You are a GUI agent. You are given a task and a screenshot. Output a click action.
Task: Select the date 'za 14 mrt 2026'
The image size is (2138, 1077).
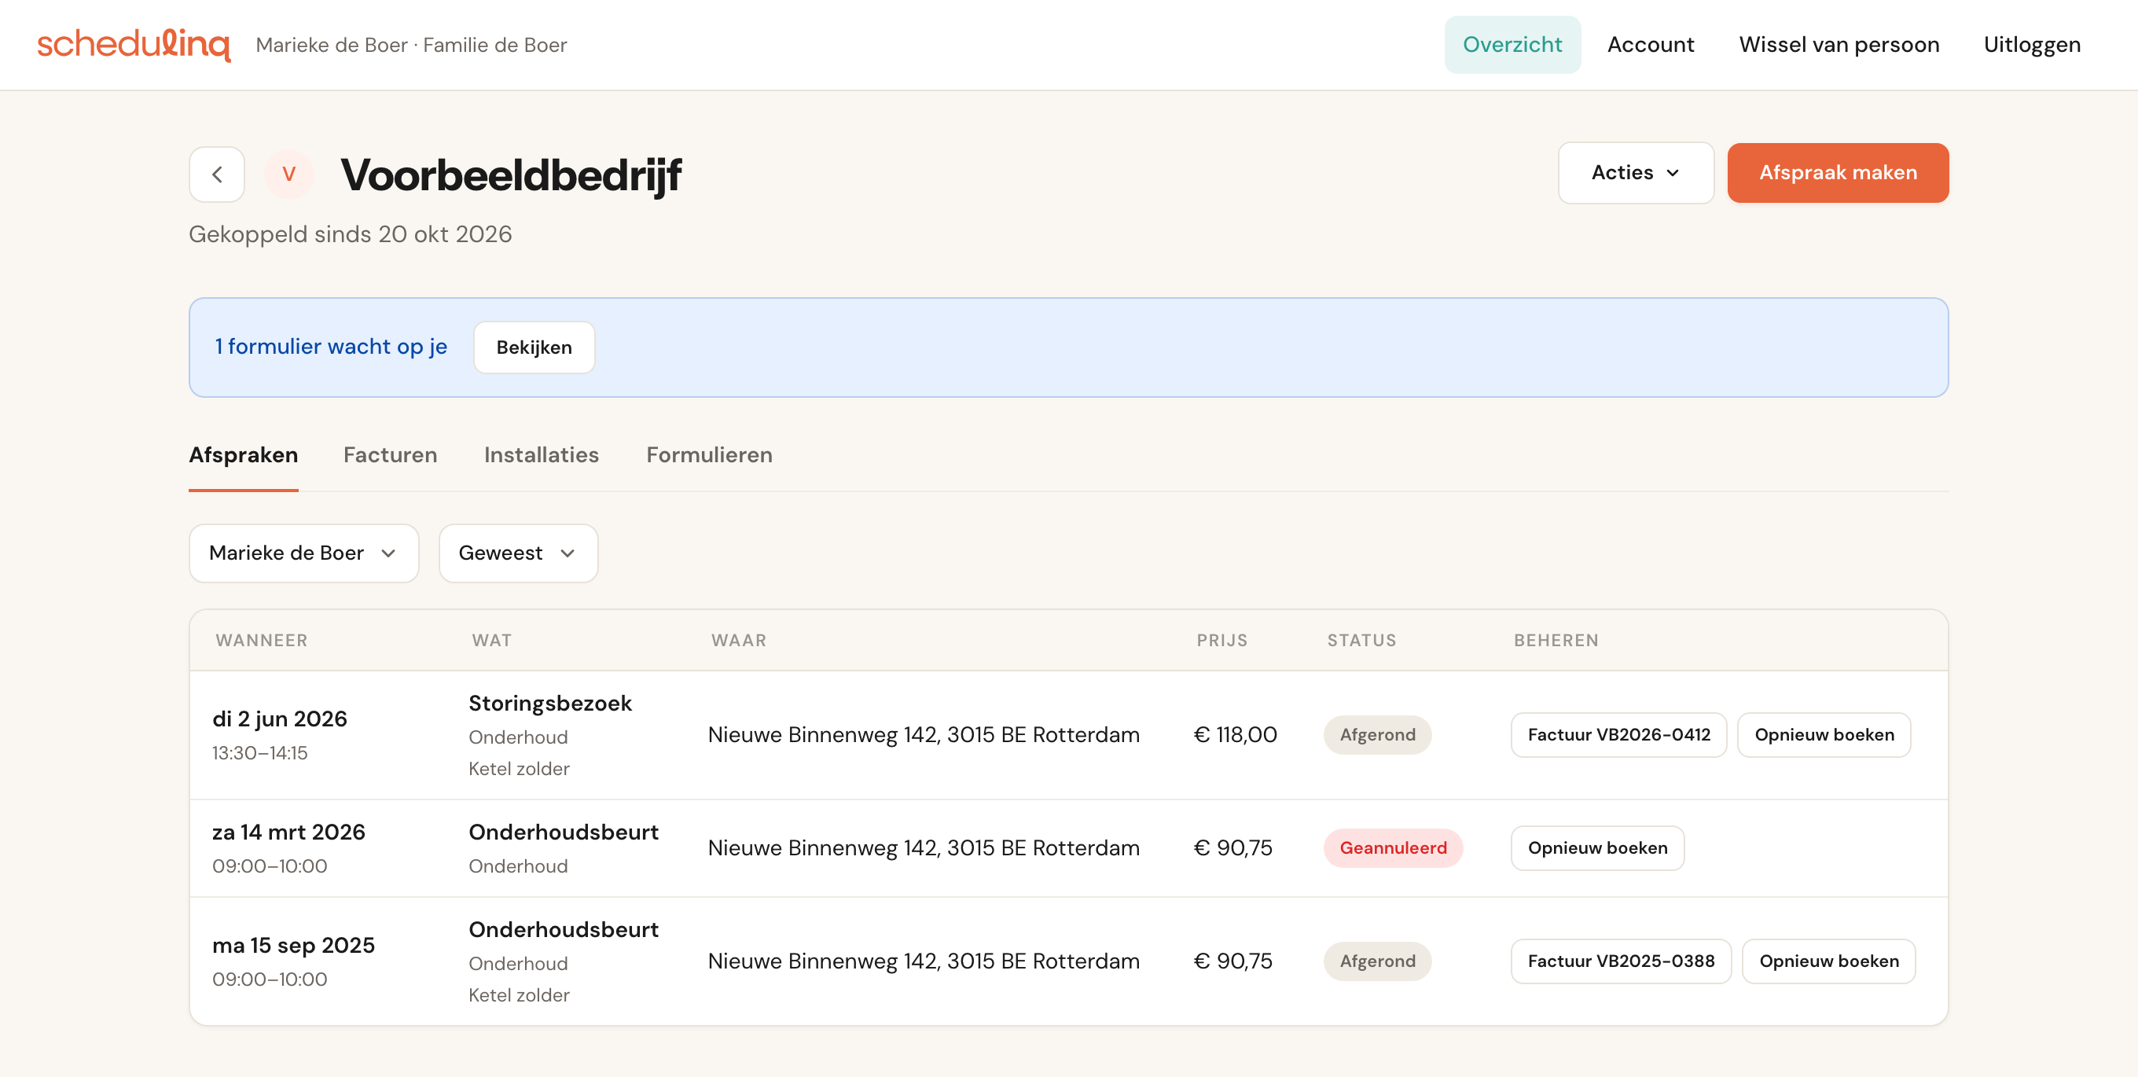tap(288, 832)
